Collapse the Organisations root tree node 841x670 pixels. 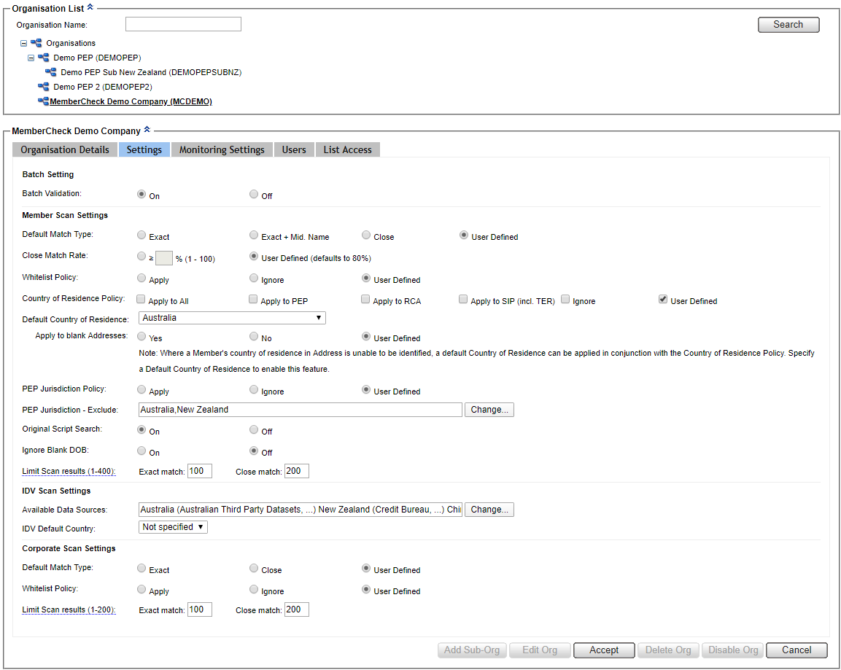click(23, 44)
